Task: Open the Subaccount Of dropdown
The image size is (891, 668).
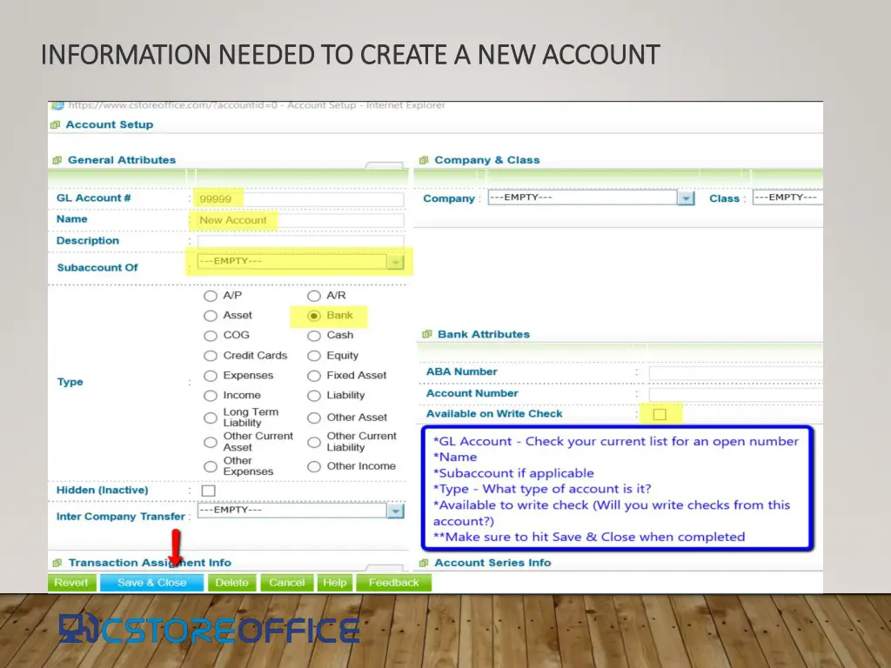Action: click(396, 262)
